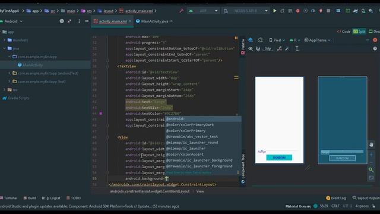Click the zoom-to-fit magnifier icon
This screenshot has height=214, width=380.
point(371,170)
